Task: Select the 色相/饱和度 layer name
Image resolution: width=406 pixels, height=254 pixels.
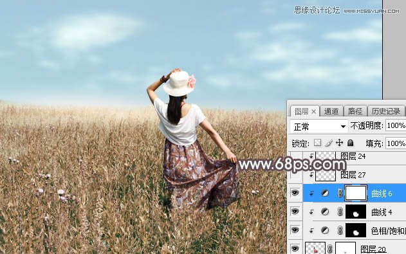Action: point(388,230)
